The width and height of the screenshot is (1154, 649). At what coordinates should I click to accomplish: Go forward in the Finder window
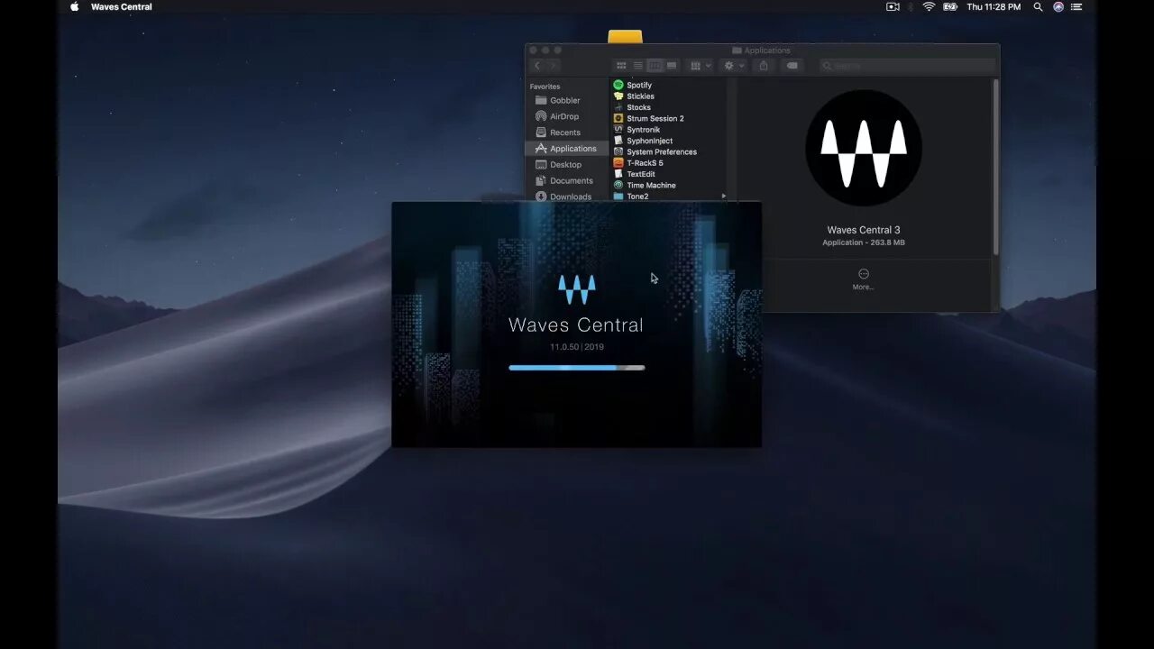click(x=553, y=66)
